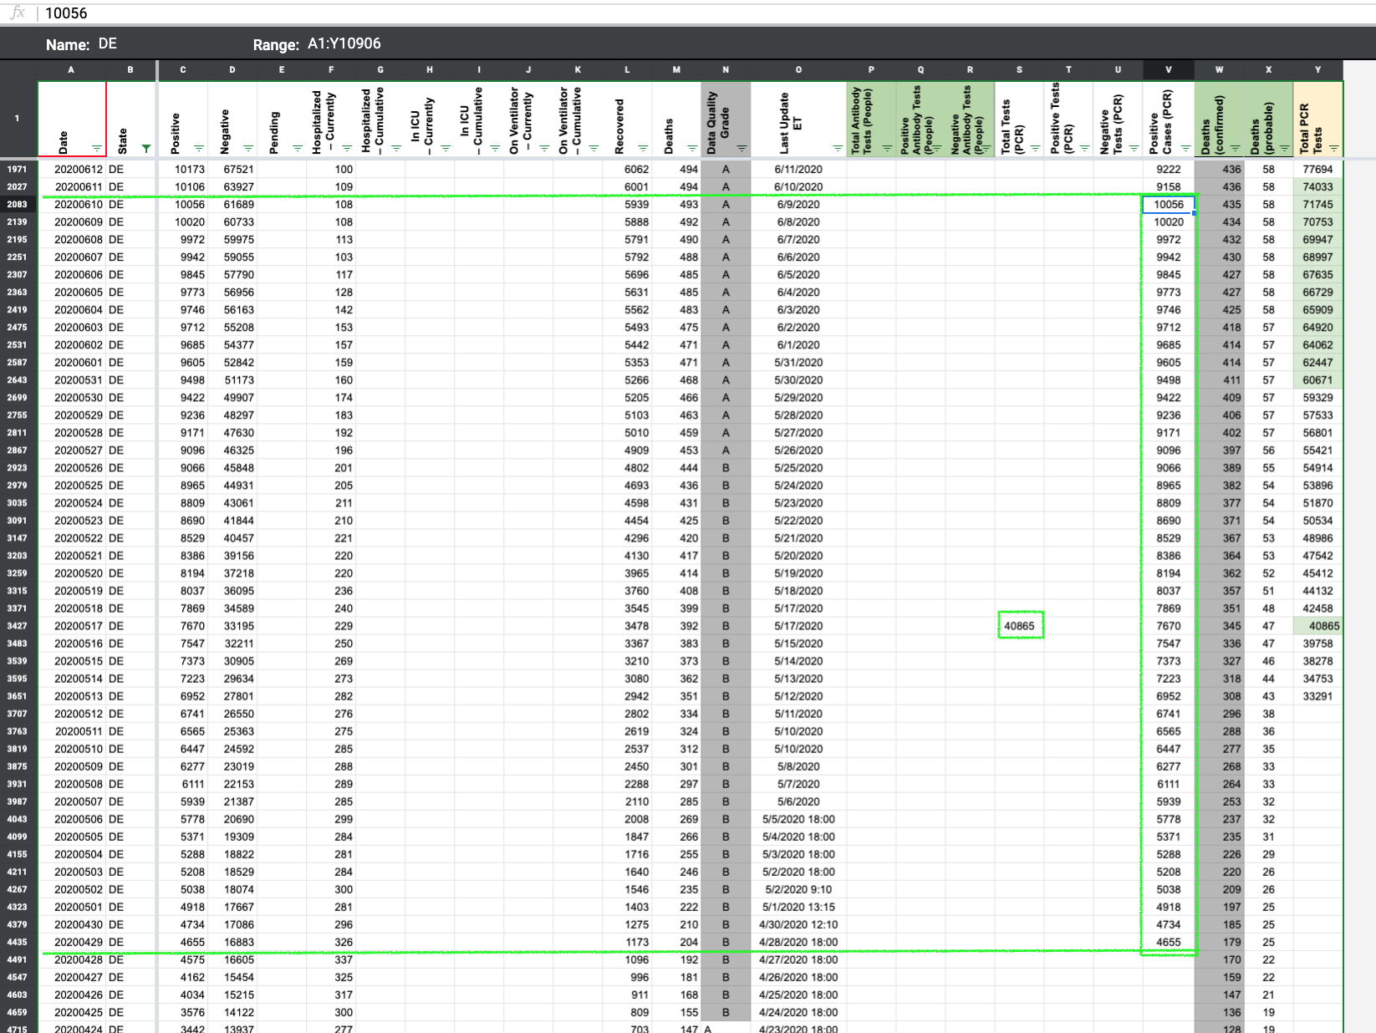Edit the Range field A1:Y10906
Viewport: 1376px width, 1033px height.
[x=344, y=43]
